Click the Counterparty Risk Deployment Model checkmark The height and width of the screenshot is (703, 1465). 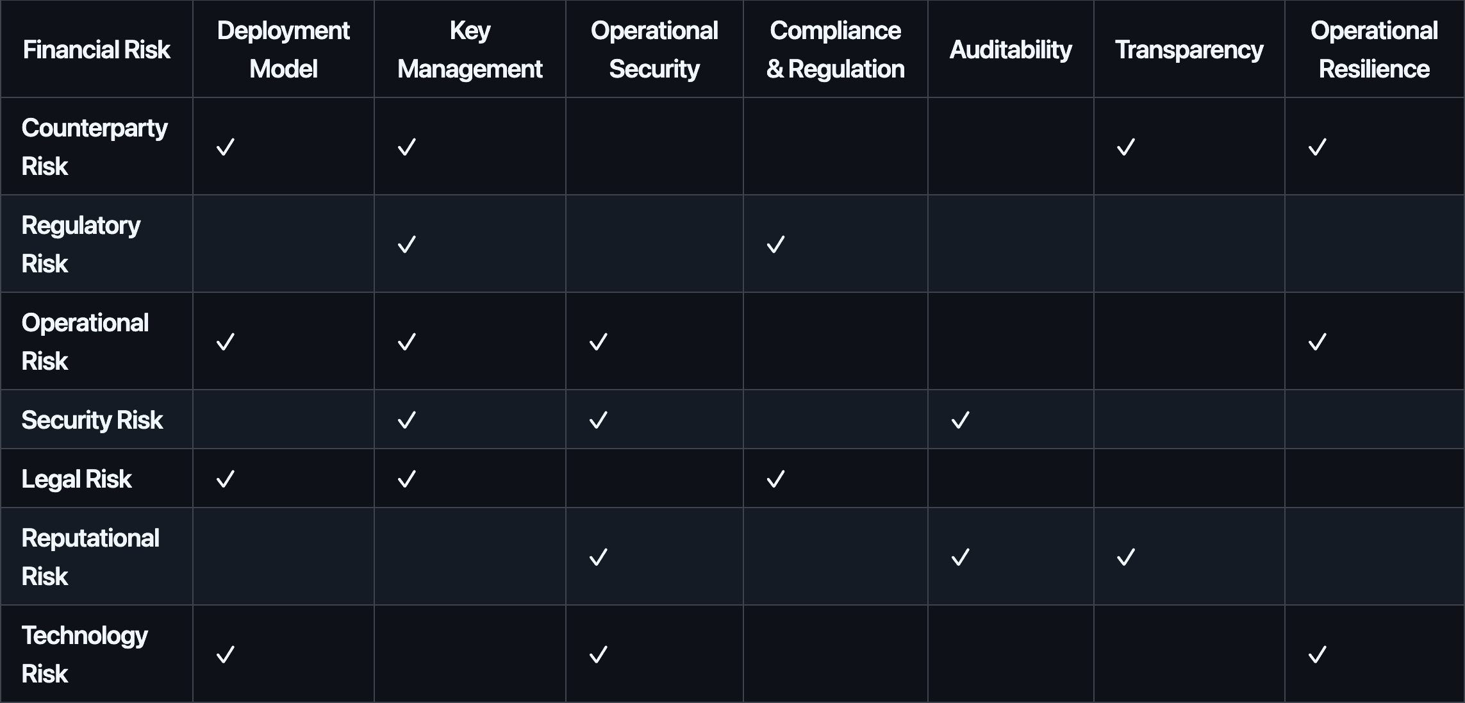click(226, 147)
